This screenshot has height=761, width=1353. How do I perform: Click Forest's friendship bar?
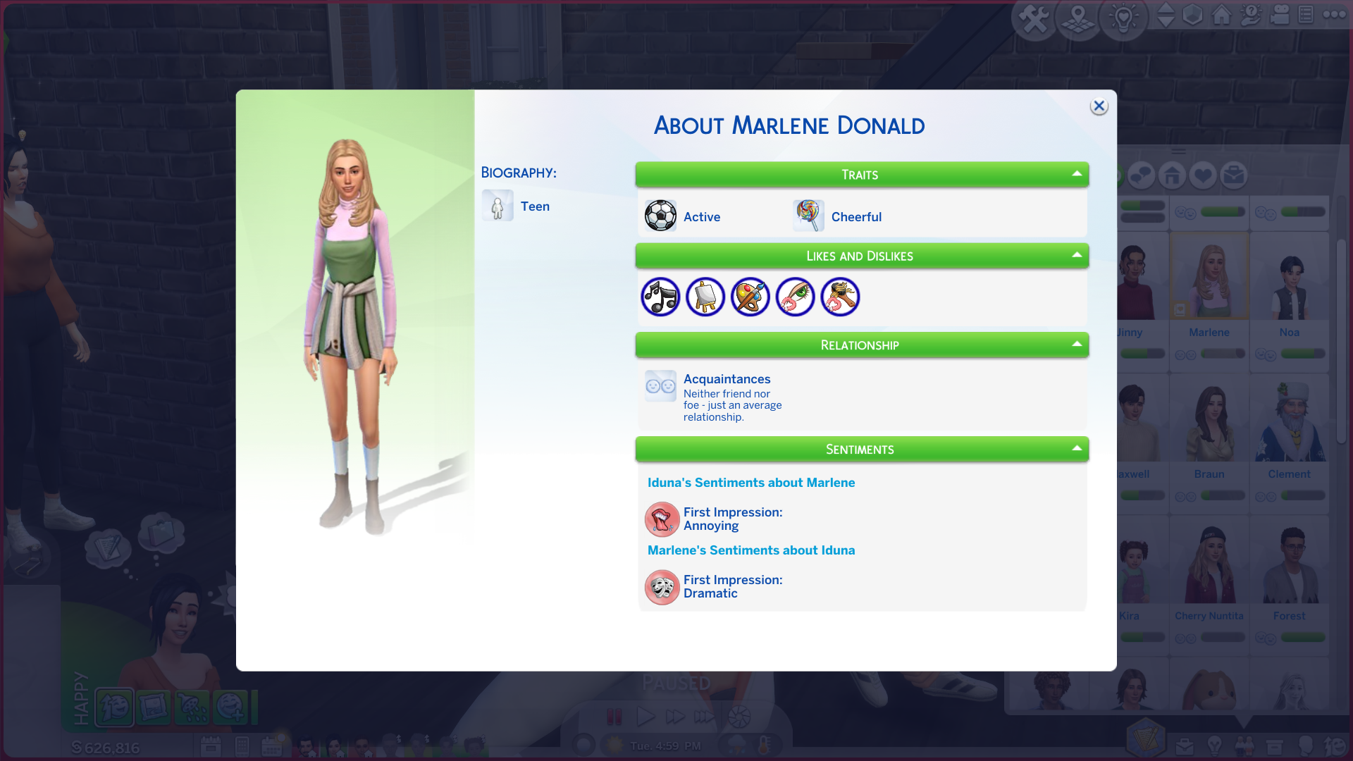(1303, 638)
